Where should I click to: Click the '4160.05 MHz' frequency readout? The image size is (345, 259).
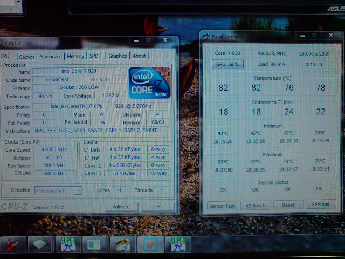tap(272, 53)
